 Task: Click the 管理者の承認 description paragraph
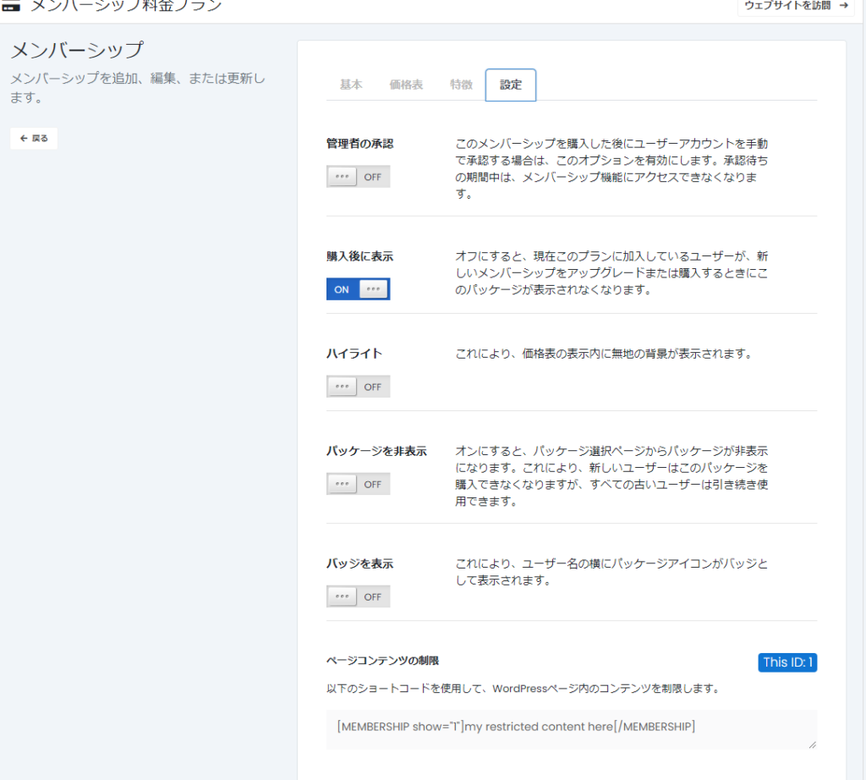611,168
